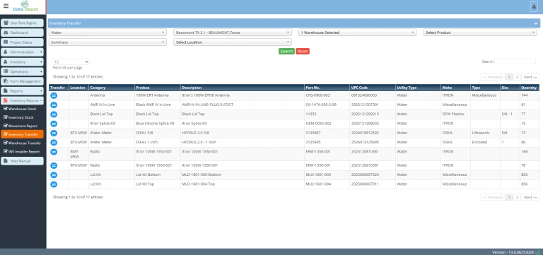Select the "BMT-MSW" location cell
This screenshot has height=255, width=543.
click(x=78, y=154)
